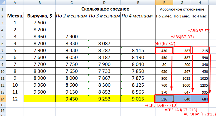Viewport: 216px width, 116px height.
Task: Select mean deviation cell 640
Action: tap(182, 99)
